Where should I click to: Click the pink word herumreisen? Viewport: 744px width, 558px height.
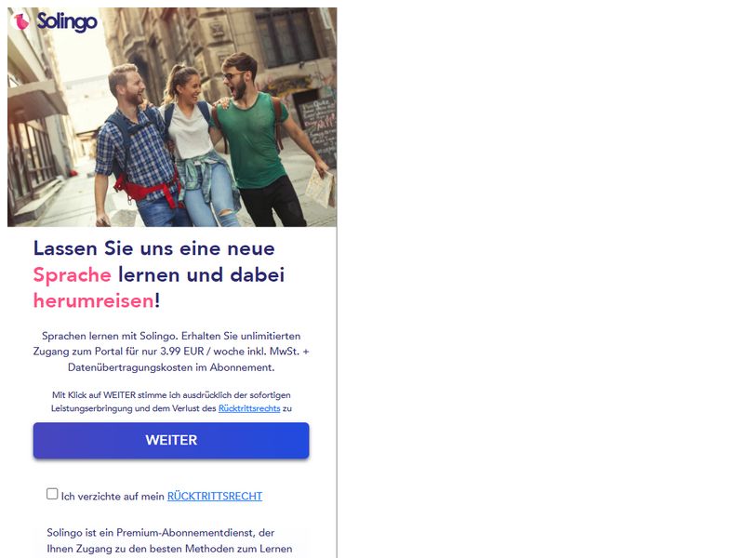[94, 300]
